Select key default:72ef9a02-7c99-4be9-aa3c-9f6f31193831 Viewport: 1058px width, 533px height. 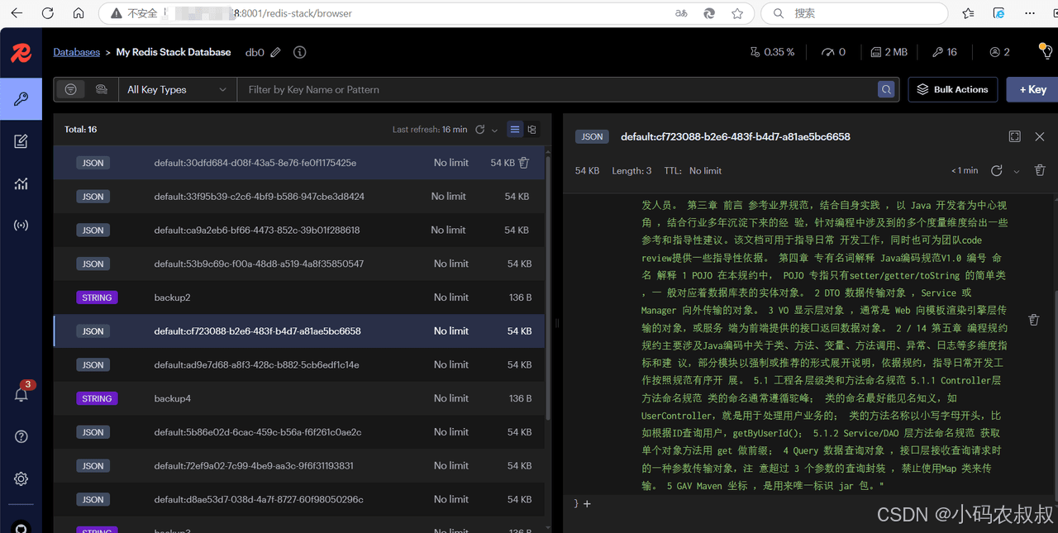[x=299, y=466]
